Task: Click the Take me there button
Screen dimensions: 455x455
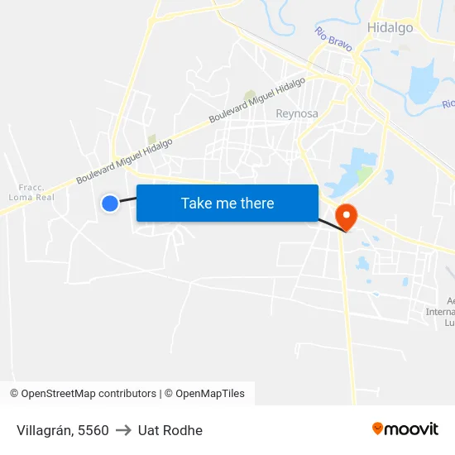Action: [227, 204]
